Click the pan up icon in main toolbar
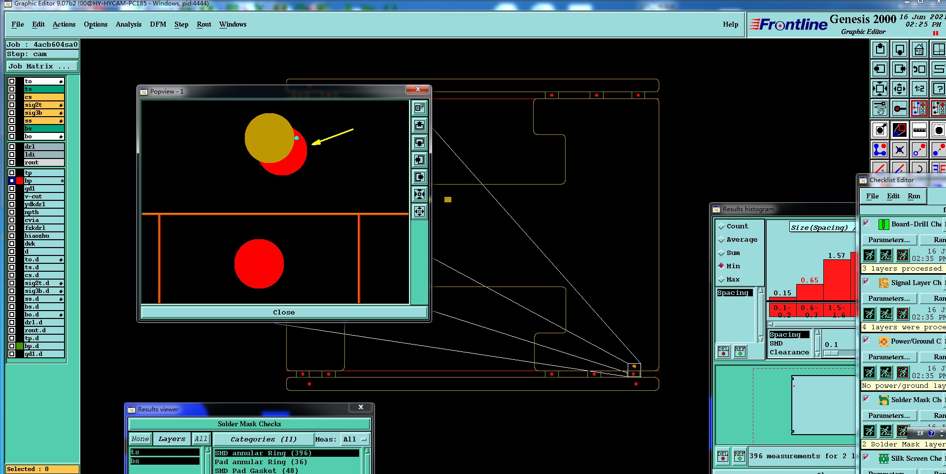This screenshot has height=474, width=946. click(880, 49)
